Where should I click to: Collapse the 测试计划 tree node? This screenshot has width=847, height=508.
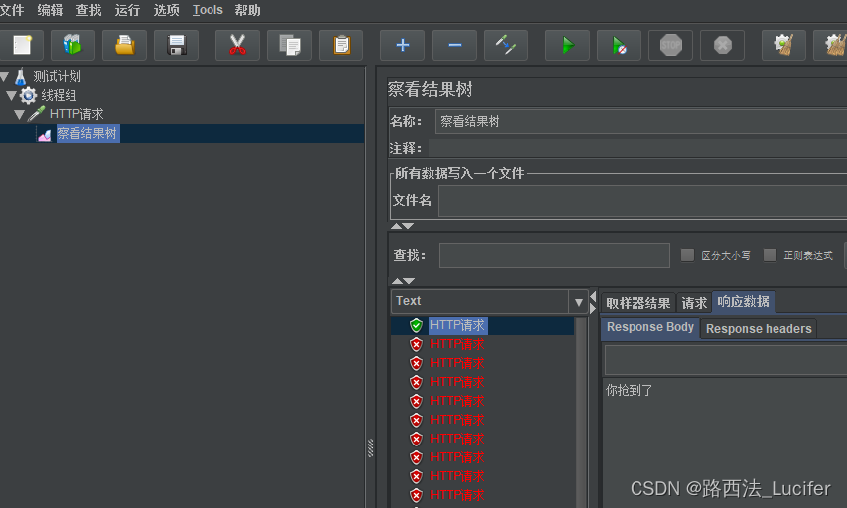[6, 76]
